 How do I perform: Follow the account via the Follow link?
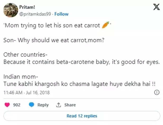(61, 14)
